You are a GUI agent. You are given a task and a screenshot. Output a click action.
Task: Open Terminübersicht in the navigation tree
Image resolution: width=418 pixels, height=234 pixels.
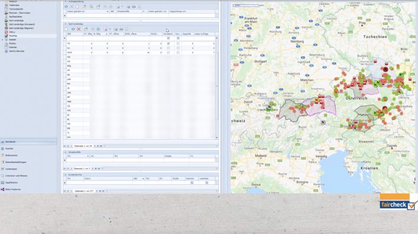(x=16, y=9)
